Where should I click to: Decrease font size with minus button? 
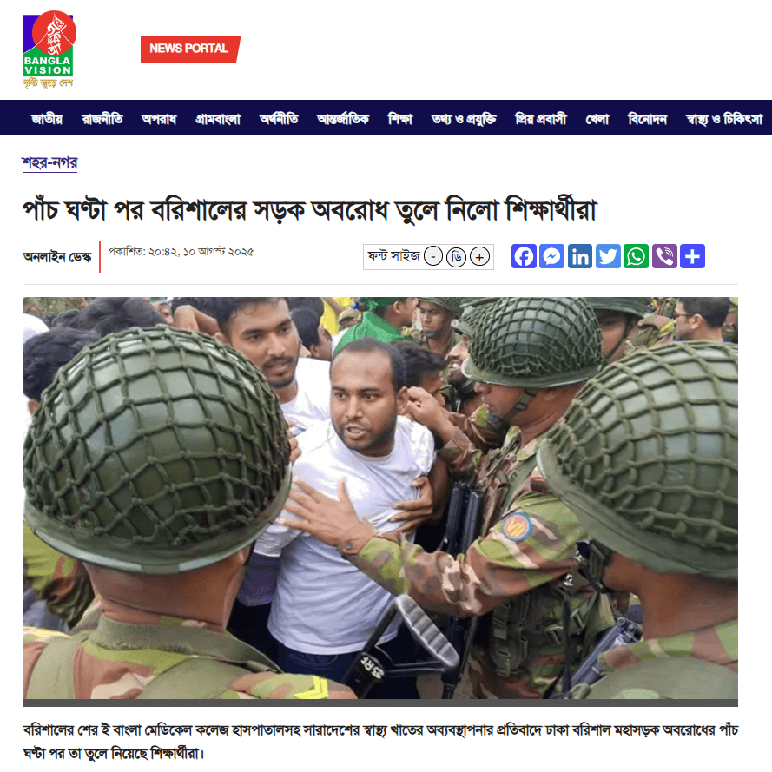click(x=433, y=256)
